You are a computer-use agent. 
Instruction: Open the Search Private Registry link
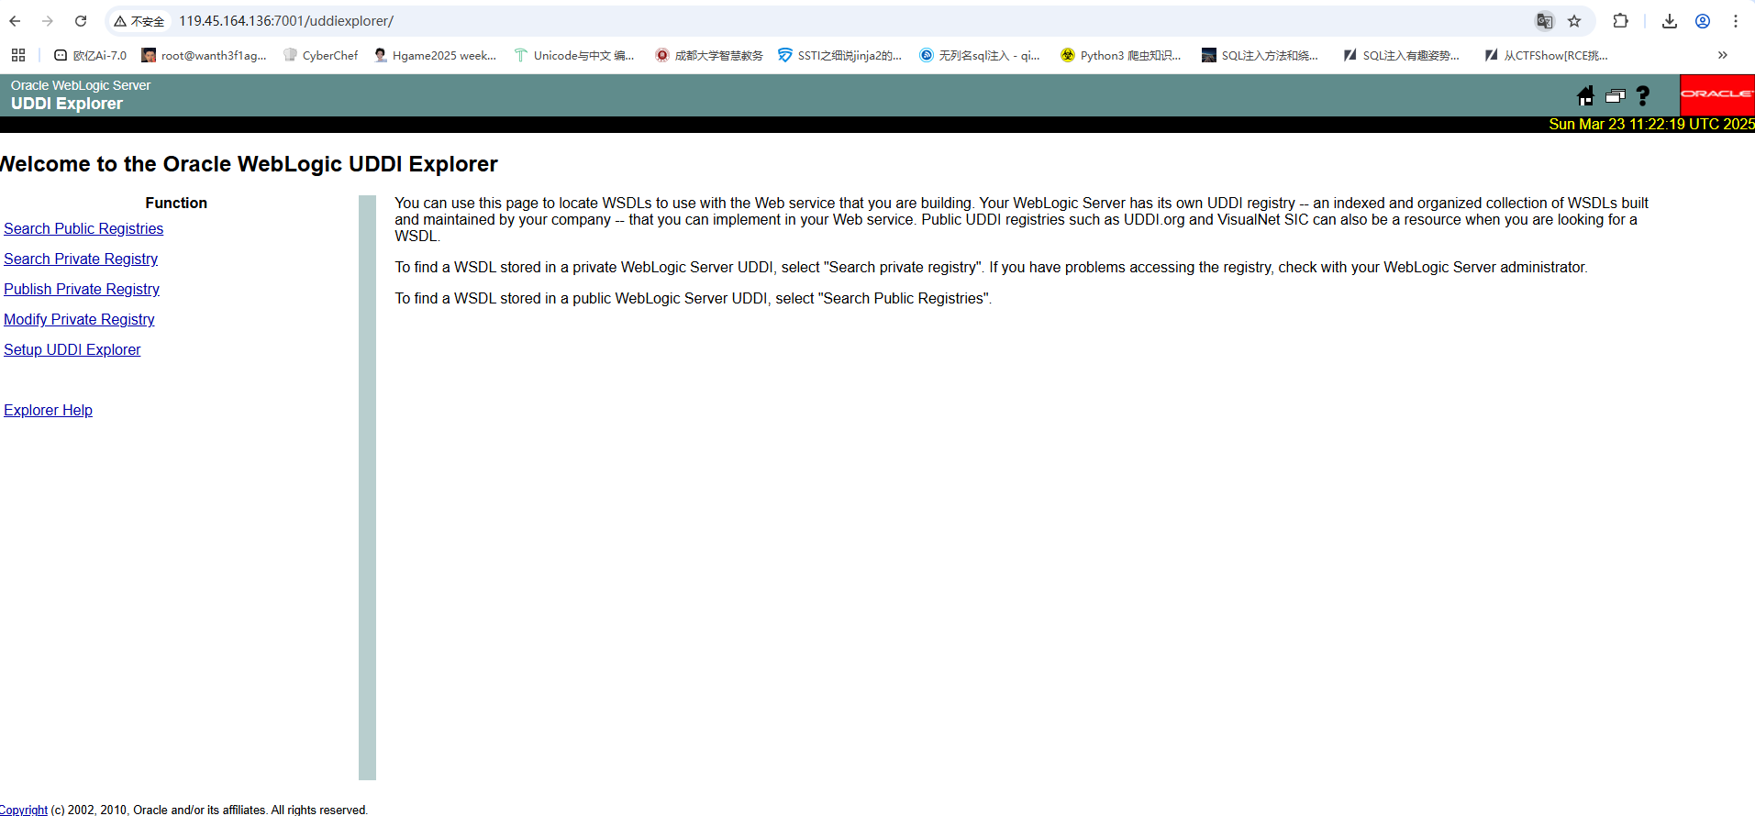[x=81, y=259]
